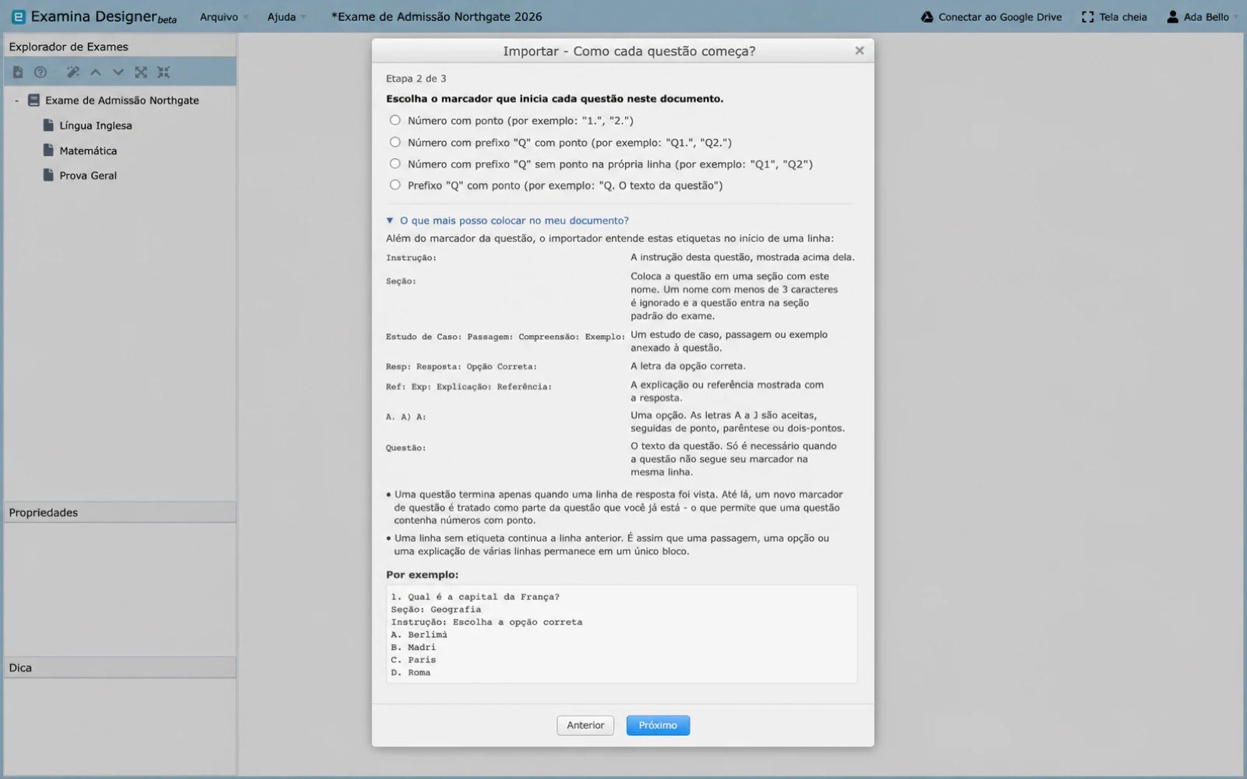
Task: Click the user profile icon beside Ada Bello
Action: coord(1172,17)
